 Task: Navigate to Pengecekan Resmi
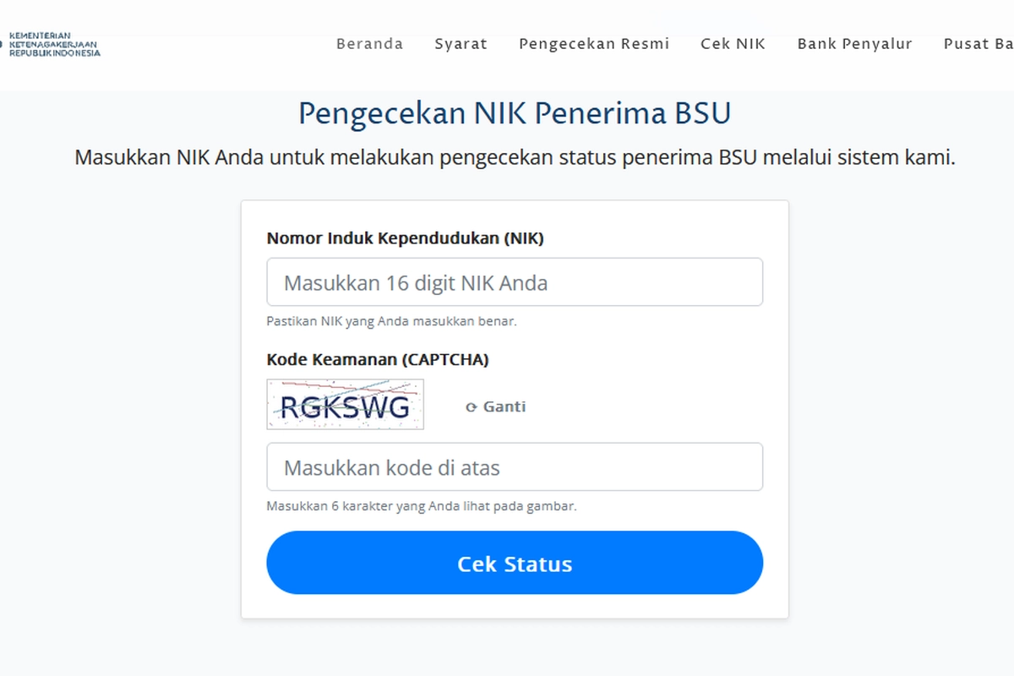pos(593,43)
